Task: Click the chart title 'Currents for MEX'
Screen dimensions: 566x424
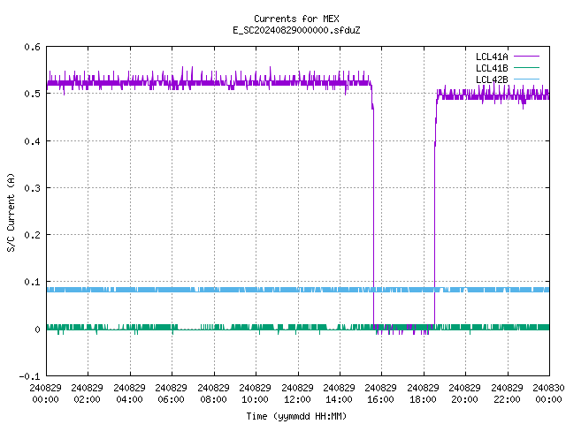Action: (x=296, y=19)
